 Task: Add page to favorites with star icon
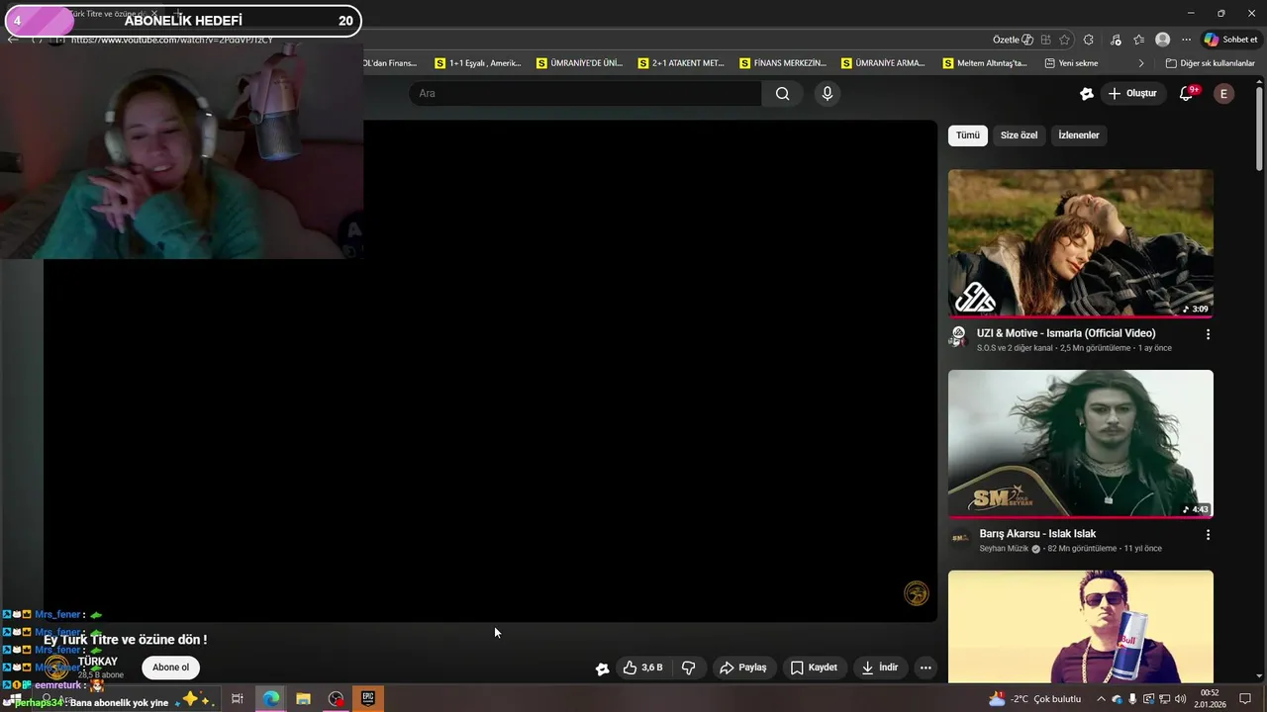pos(1064,40)
